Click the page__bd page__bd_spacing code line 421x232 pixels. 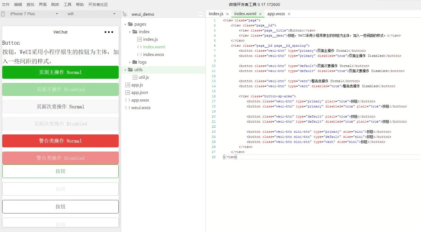pos(270,46)
